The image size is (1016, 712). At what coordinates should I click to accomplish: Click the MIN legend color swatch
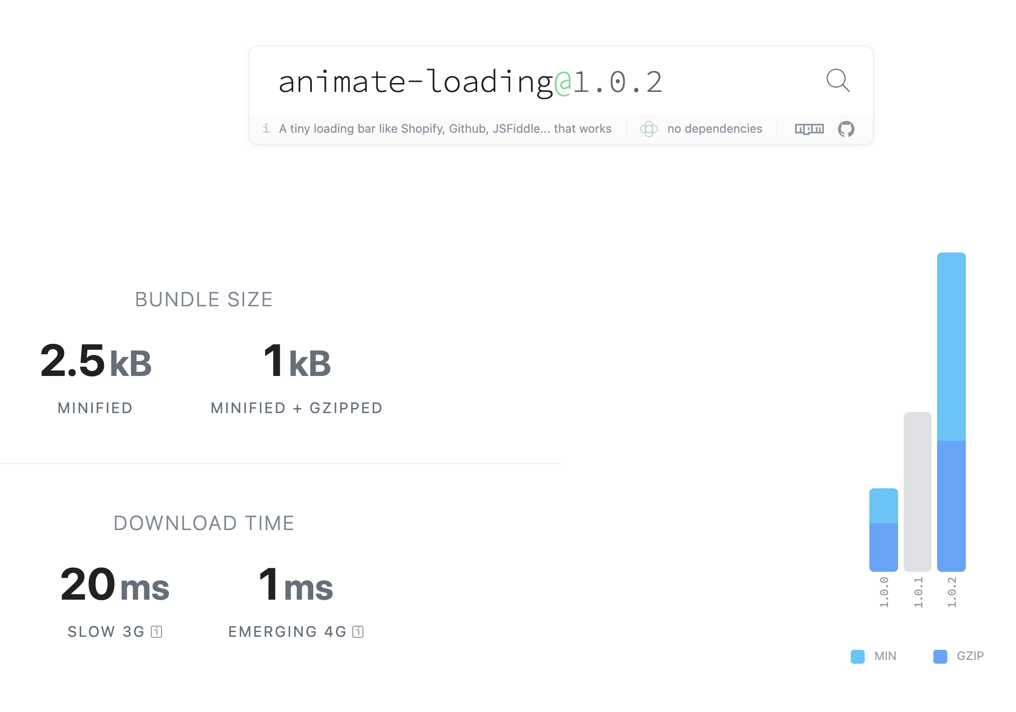[857, 656]
